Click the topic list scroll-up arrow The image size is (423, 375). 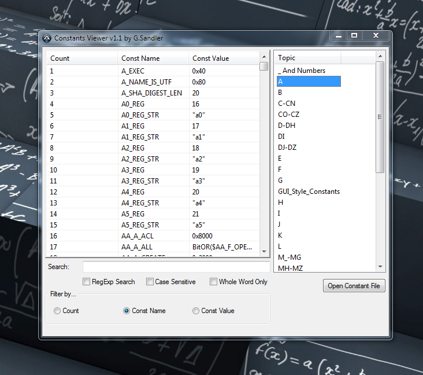click(380, 57)
